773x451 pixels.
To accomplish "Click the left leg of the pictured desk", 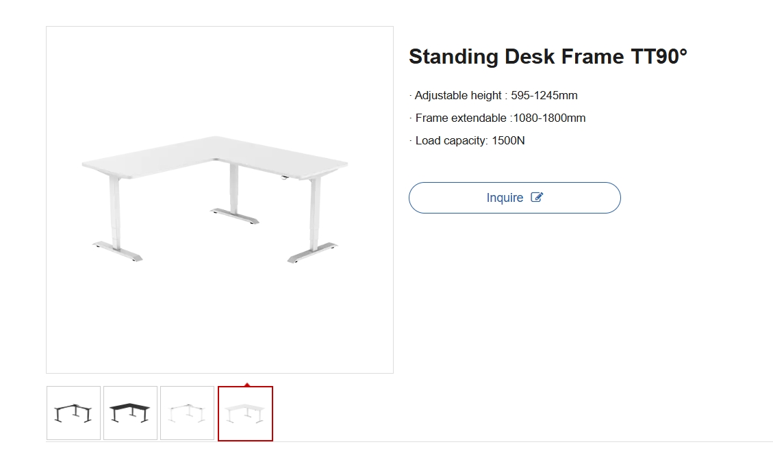I will (115, 212).
